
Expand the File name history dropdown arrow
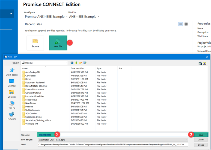186,135
